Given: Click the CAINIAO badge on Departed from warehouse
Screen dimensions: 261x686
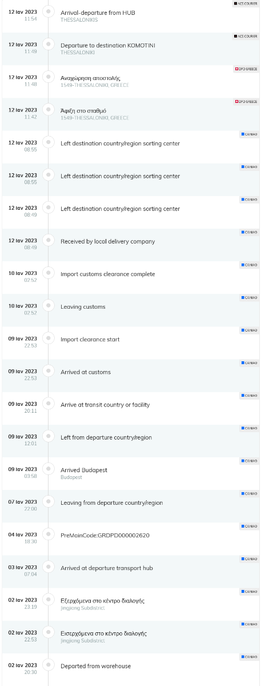Looking at the screenshot, I should coord(249,657).
